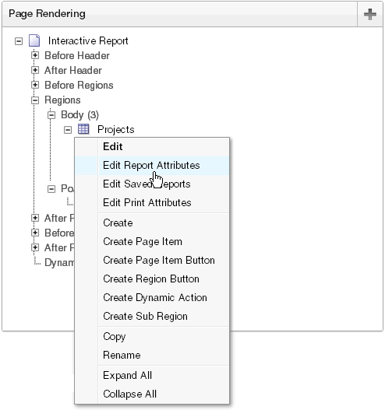
Task: Choose Rename from the context menu
Action: (152, 356)
